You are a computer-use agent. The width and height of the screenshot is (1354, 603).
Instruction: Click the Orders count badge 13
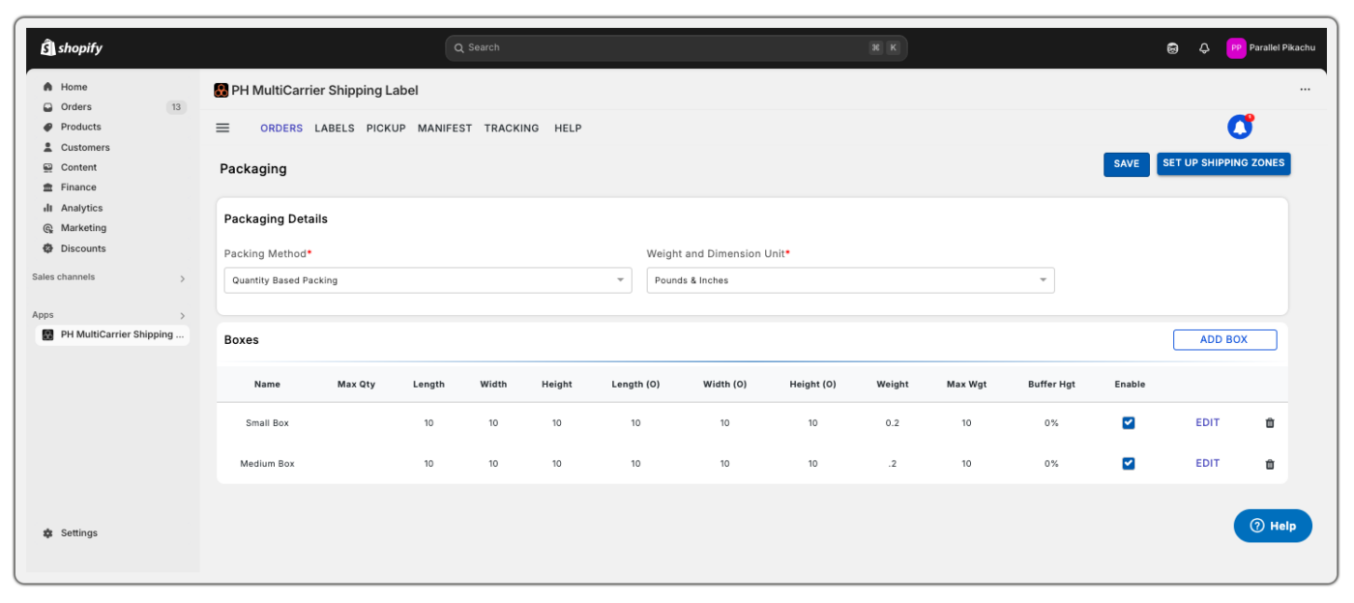[x=176, y=107]
